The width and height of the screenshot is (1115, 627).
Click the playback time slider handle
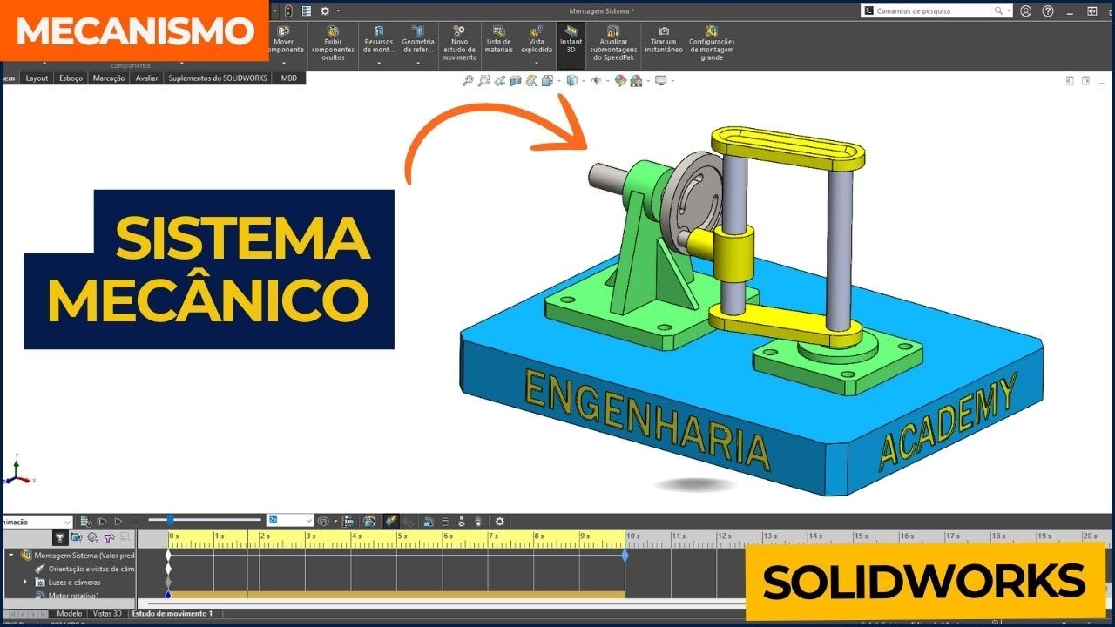click(170, 520)
